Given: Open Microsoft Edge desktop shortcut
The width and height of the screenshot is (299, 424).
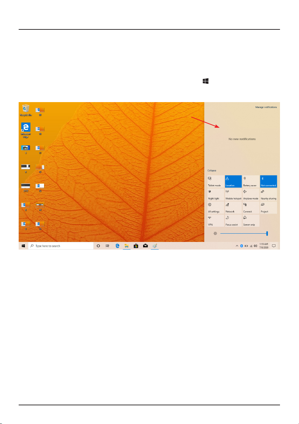Looking at the screenshot, I should (26, 130).
